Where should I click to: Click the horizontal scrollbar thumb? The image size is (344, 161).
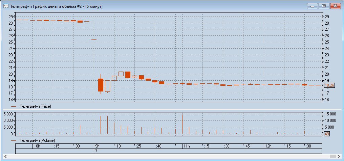tap(333, 156)
